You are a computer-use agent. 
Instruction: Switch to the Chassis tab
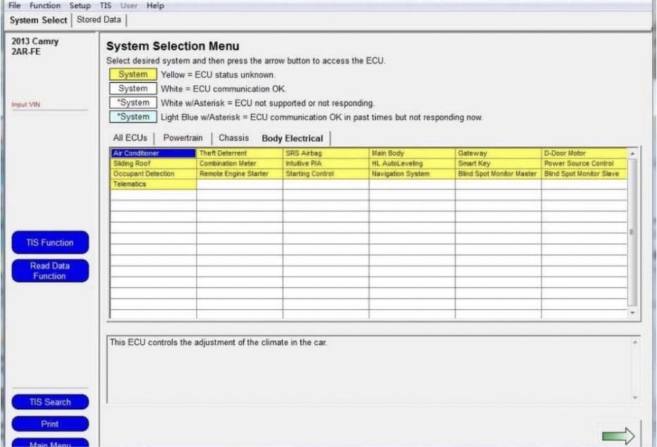[233, 138]
